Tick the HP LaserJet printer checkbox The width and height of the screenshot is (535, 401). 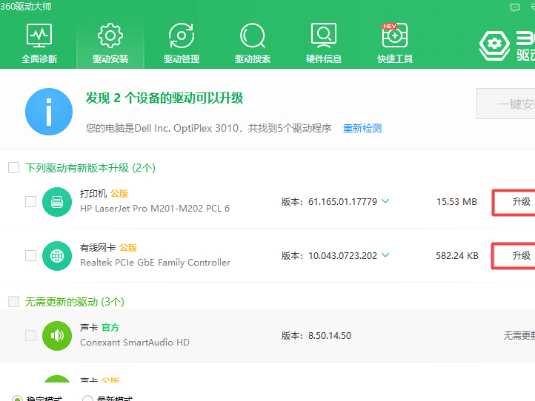pyautogui.click(x=30, y=202)
